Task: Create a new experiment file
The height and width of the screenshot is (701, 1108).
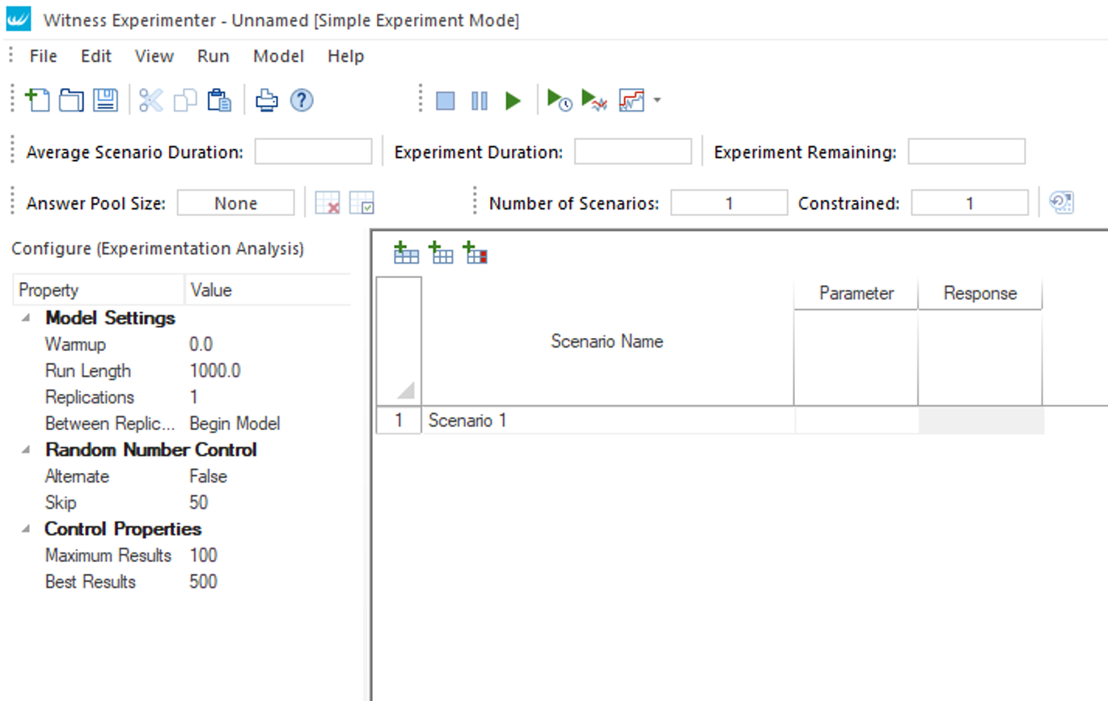Action: point(38,100)
